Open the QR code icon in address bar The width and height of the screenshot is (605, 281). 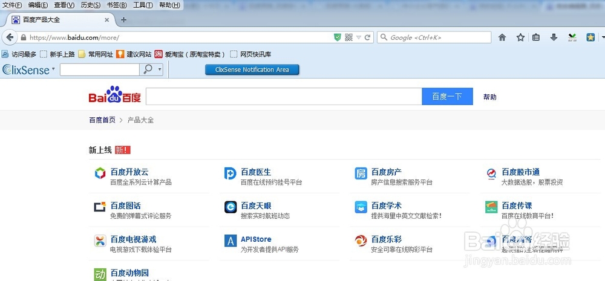tap(348, 37)
